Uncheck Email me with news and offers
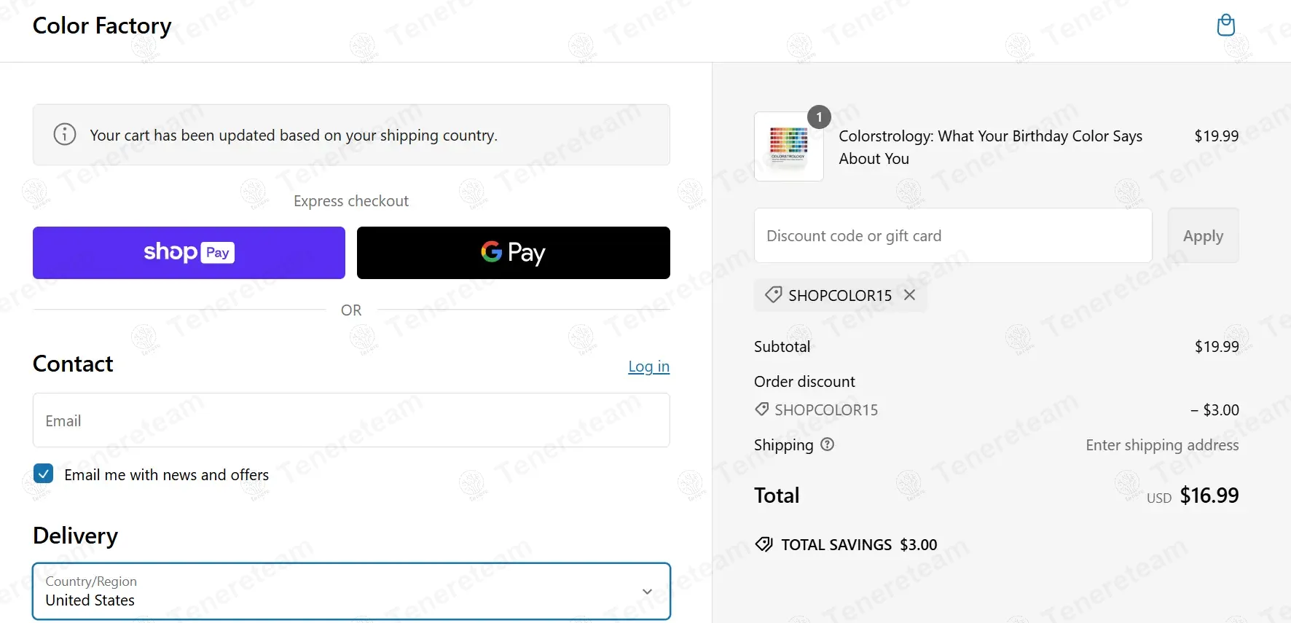Image resolution: width=1291 pixels, height=623 pixels. pyautogui.click(x=44, y=474)
